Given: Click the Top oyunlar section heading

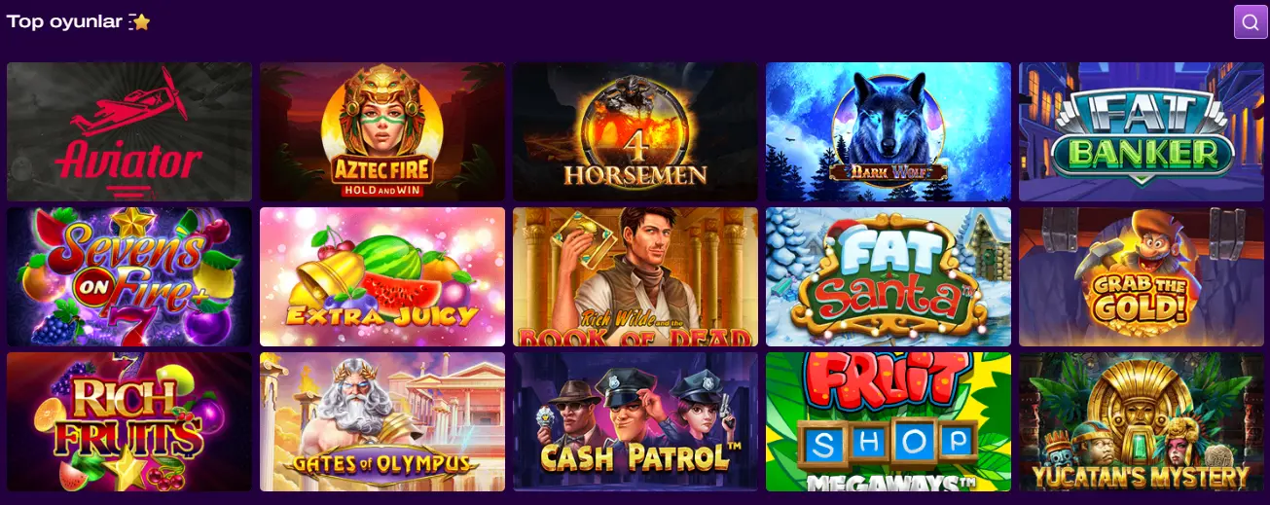Looking at the screenshot, I should point(66,21).
